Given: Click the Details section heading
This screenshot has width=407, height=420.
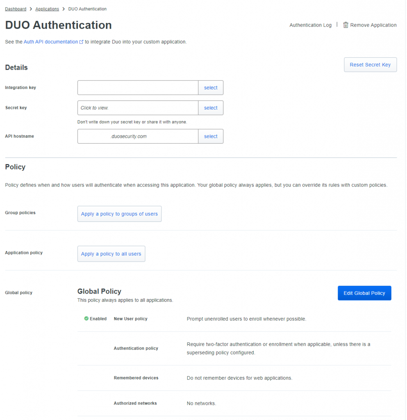Looking at the screenshot, I should (x=16, y=67).
